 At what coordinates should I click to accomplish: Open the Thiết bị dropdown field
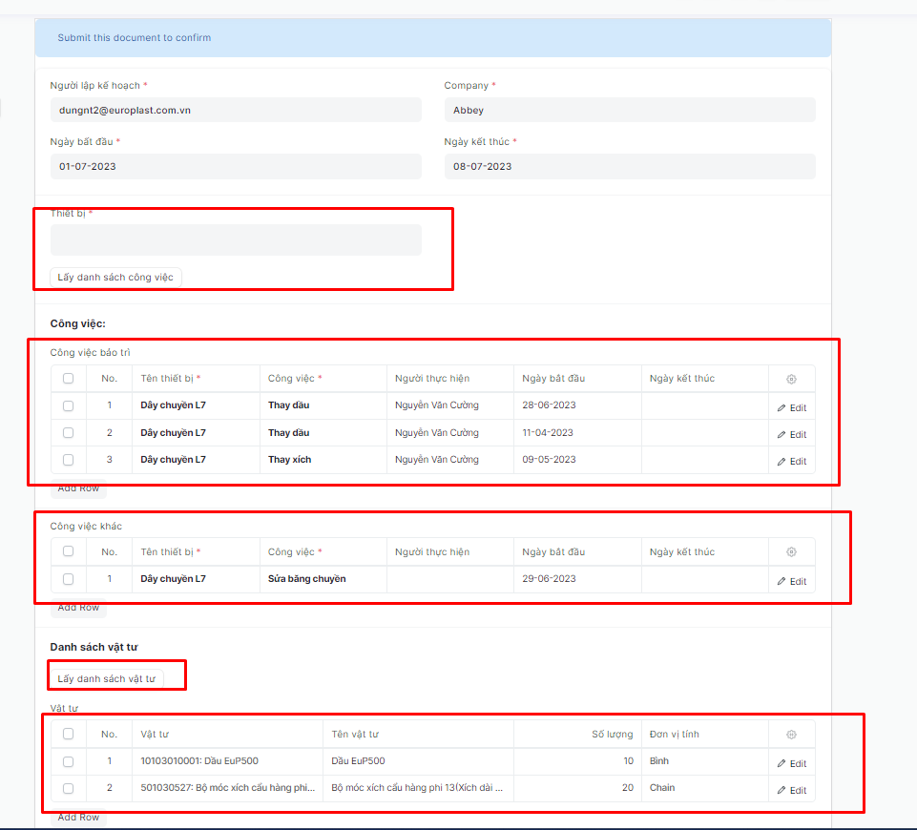236,240
